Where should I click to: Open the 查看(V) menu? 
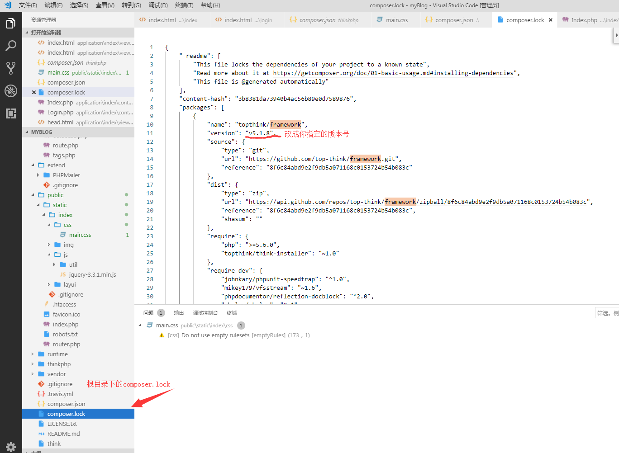click(105, 5)
